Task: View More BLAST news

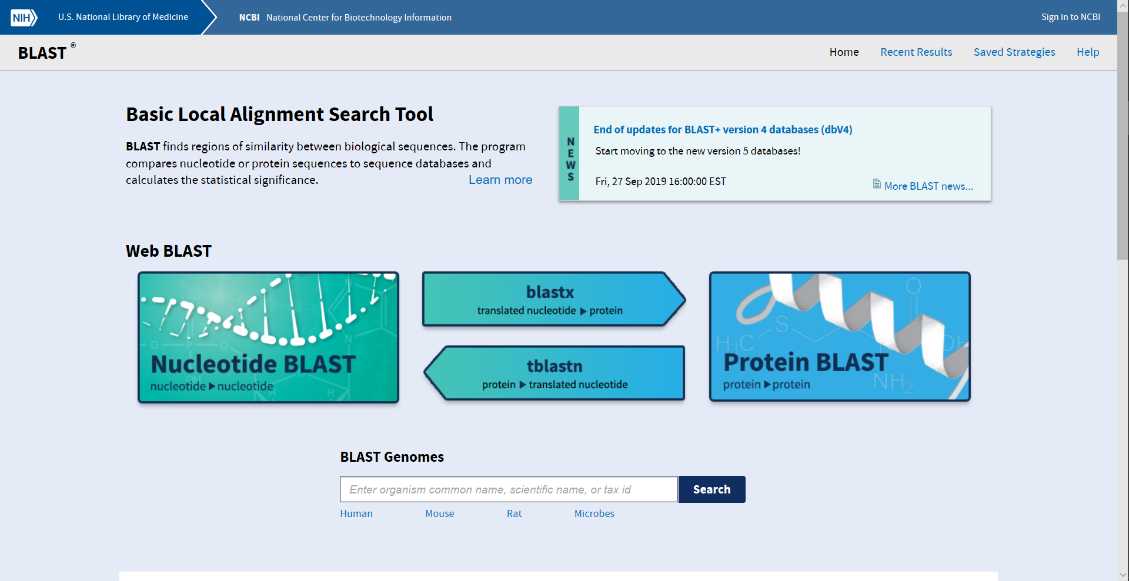Action: pos(928,186)
